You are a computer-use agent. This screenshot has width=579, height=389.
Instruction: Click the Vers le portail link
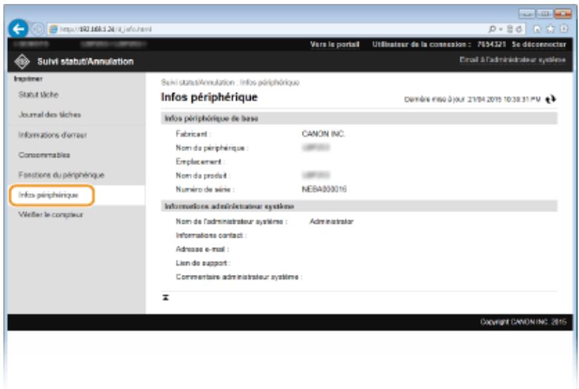point(334,44)
